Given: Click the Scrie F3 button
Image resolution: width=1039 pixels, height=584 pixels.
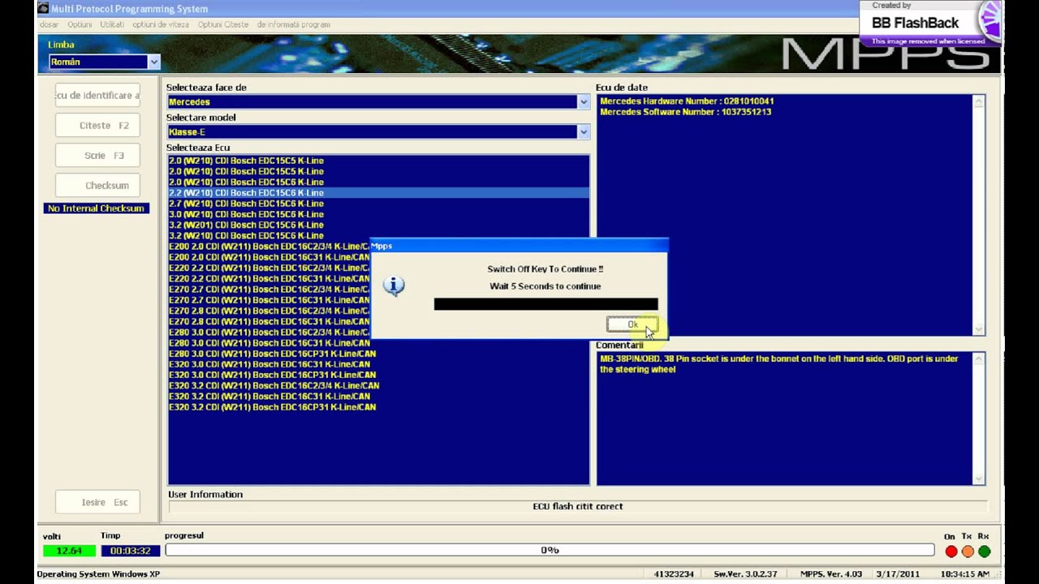Looking at the screenshot, I should tap(97, 156).
